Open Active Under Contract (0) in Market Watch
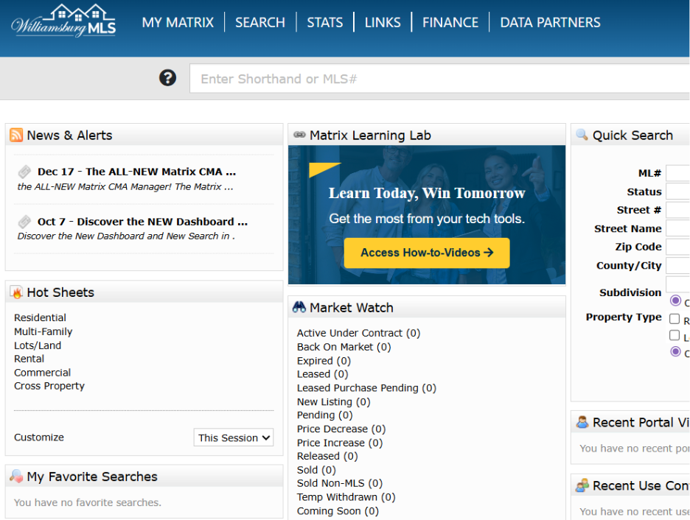This screenshot has width=690, height=520. click(x=359, y=333)
